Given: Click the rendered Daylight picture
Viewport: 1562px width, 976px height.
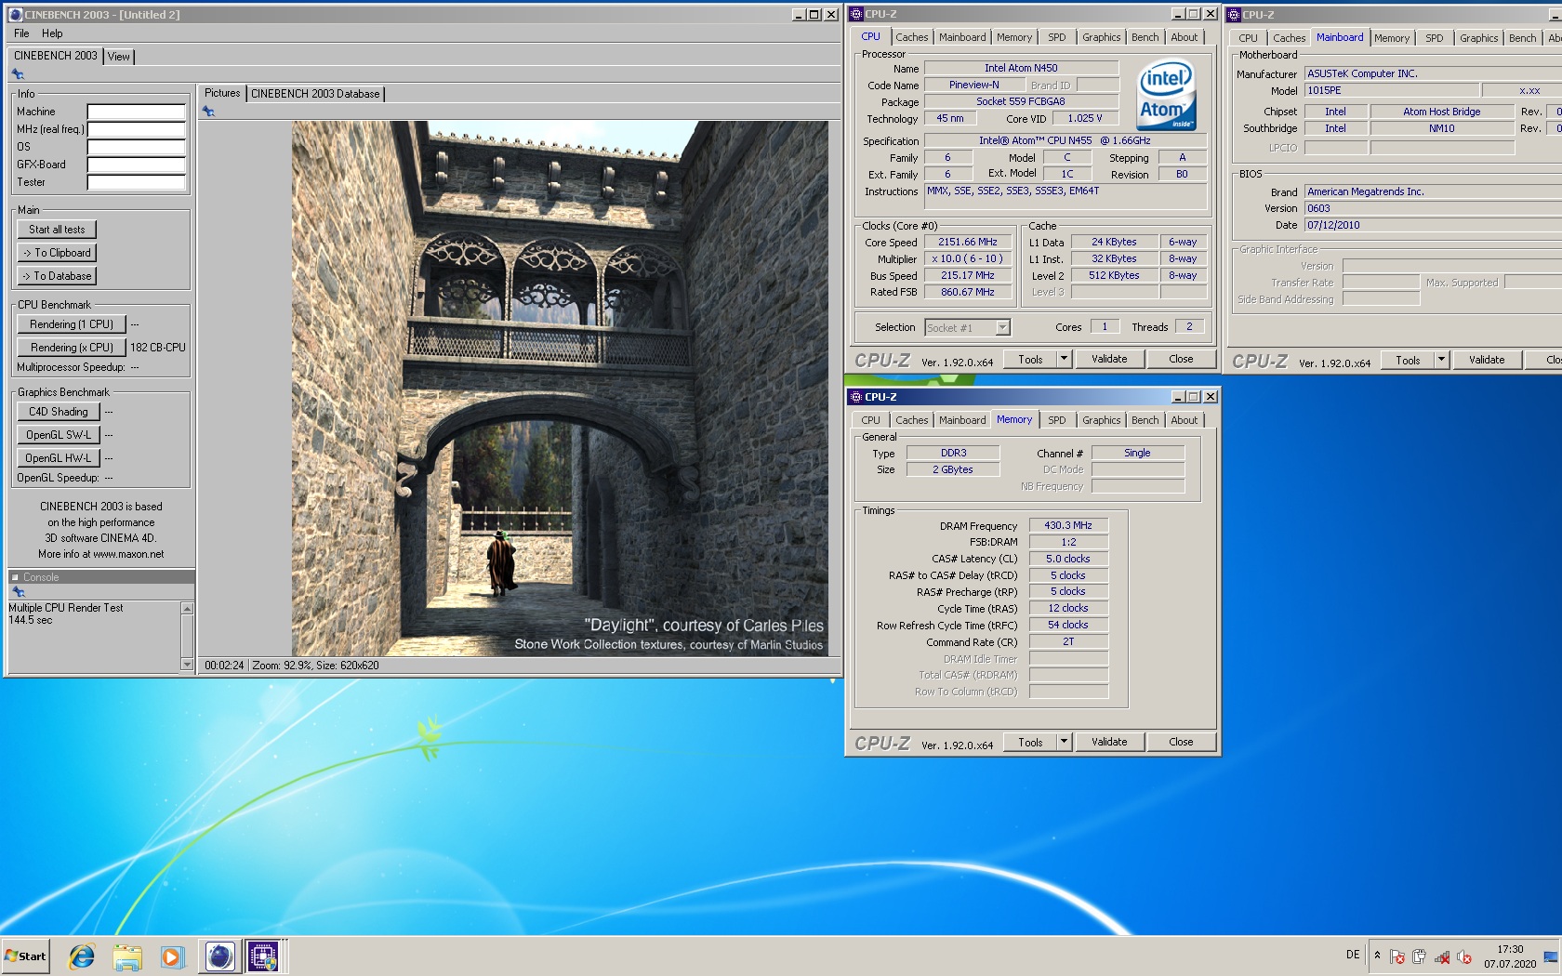Looking at the screenshot, I should [x=560, y=389].
